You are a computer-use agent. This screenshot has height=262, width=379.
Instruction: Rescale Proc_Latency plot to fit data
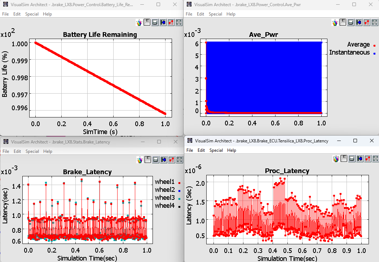(x=375, y=159)
